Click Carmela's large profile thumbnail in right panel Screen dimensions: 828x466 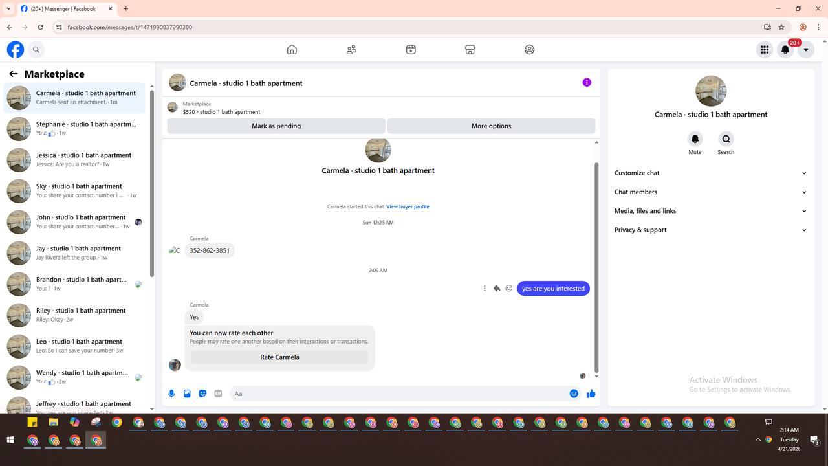(711, 91)
